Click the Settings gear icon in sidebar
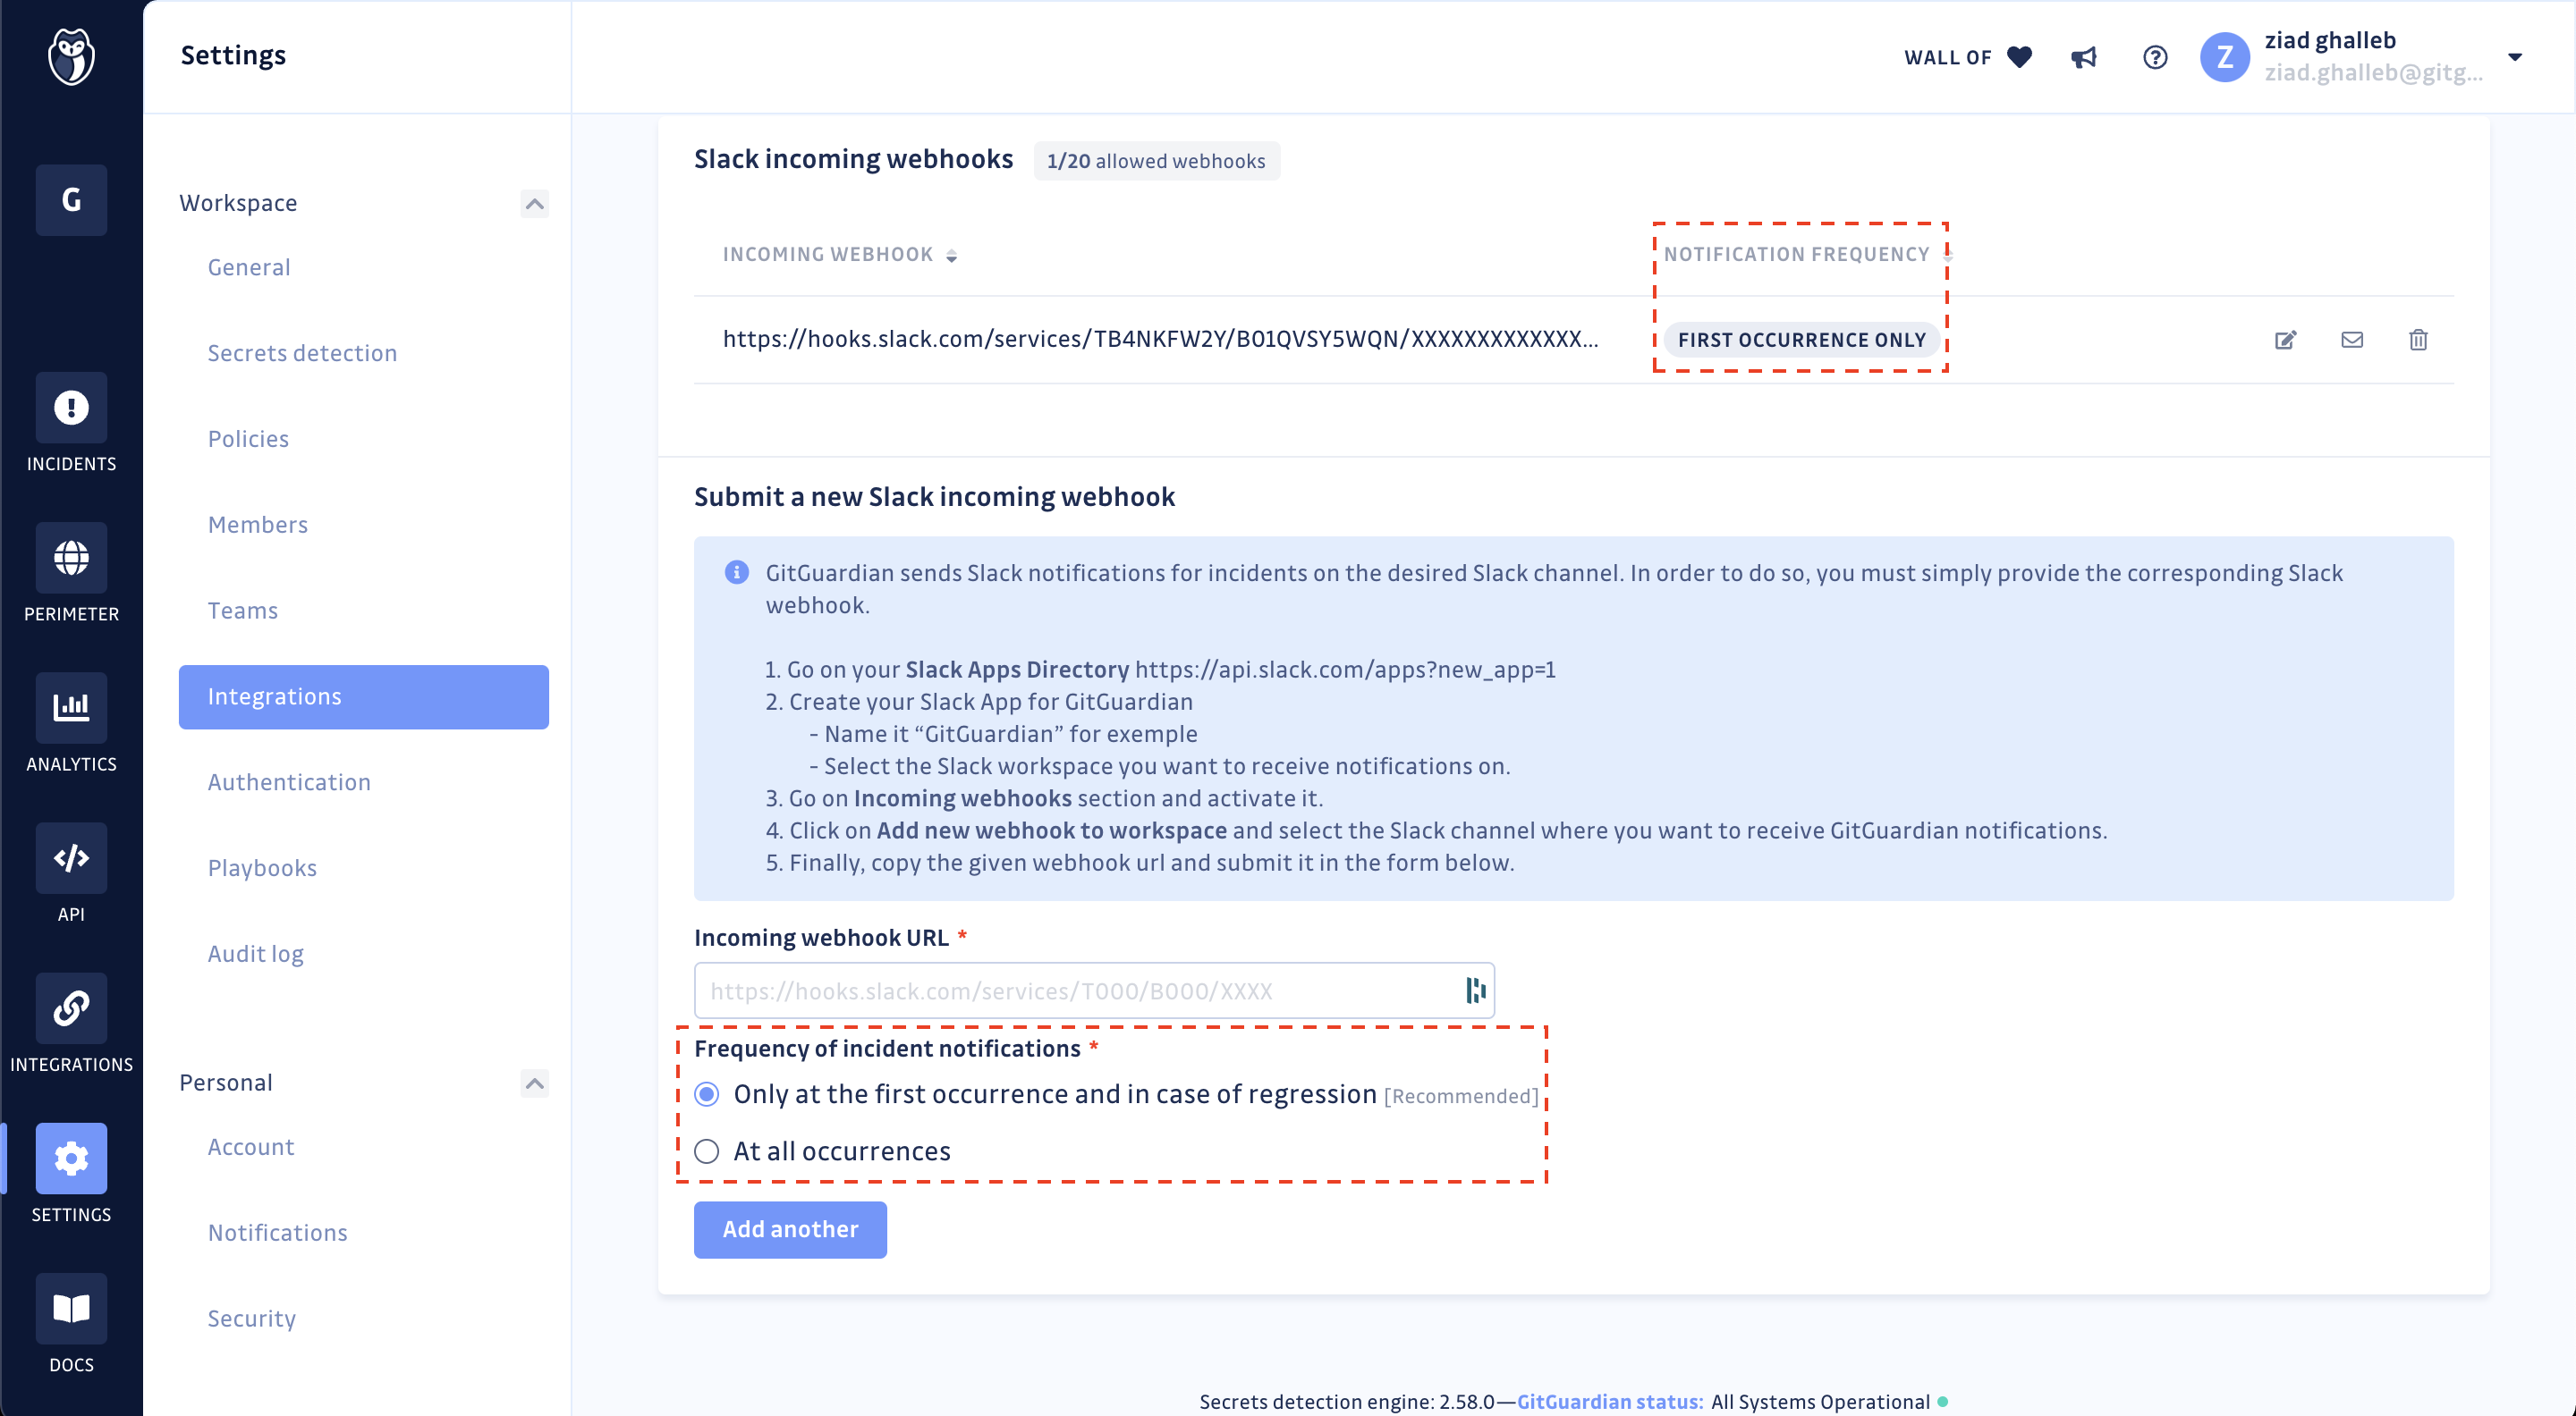Screen dimensions: 2576x1416 tap(72, 1159)
